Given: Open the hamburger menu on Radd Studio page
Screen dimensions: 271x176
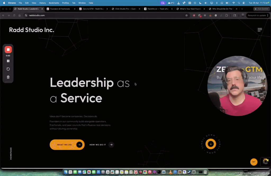Looking at the screenshot, I should point(260,30).
